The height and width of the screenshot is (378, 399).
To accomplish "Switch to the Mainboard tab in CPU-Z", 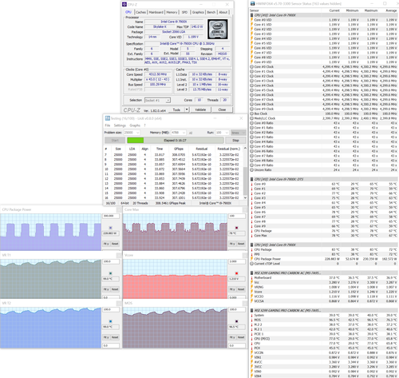I will click(156, 12).
